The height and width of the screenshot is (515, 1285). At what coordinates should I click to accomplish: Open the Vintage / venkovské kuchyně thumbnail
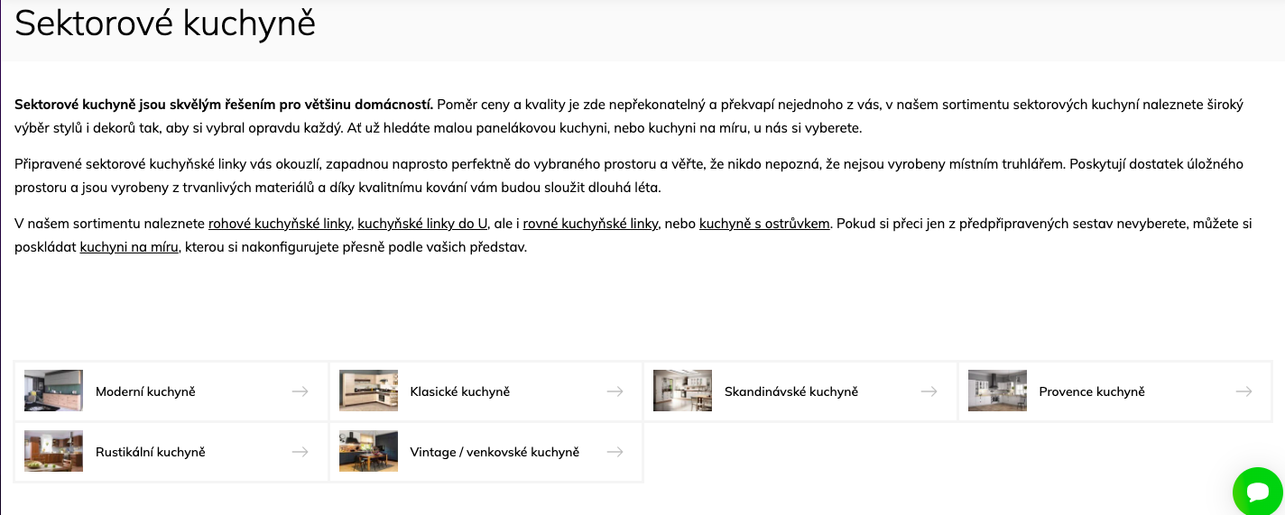[x=368, y=451]
